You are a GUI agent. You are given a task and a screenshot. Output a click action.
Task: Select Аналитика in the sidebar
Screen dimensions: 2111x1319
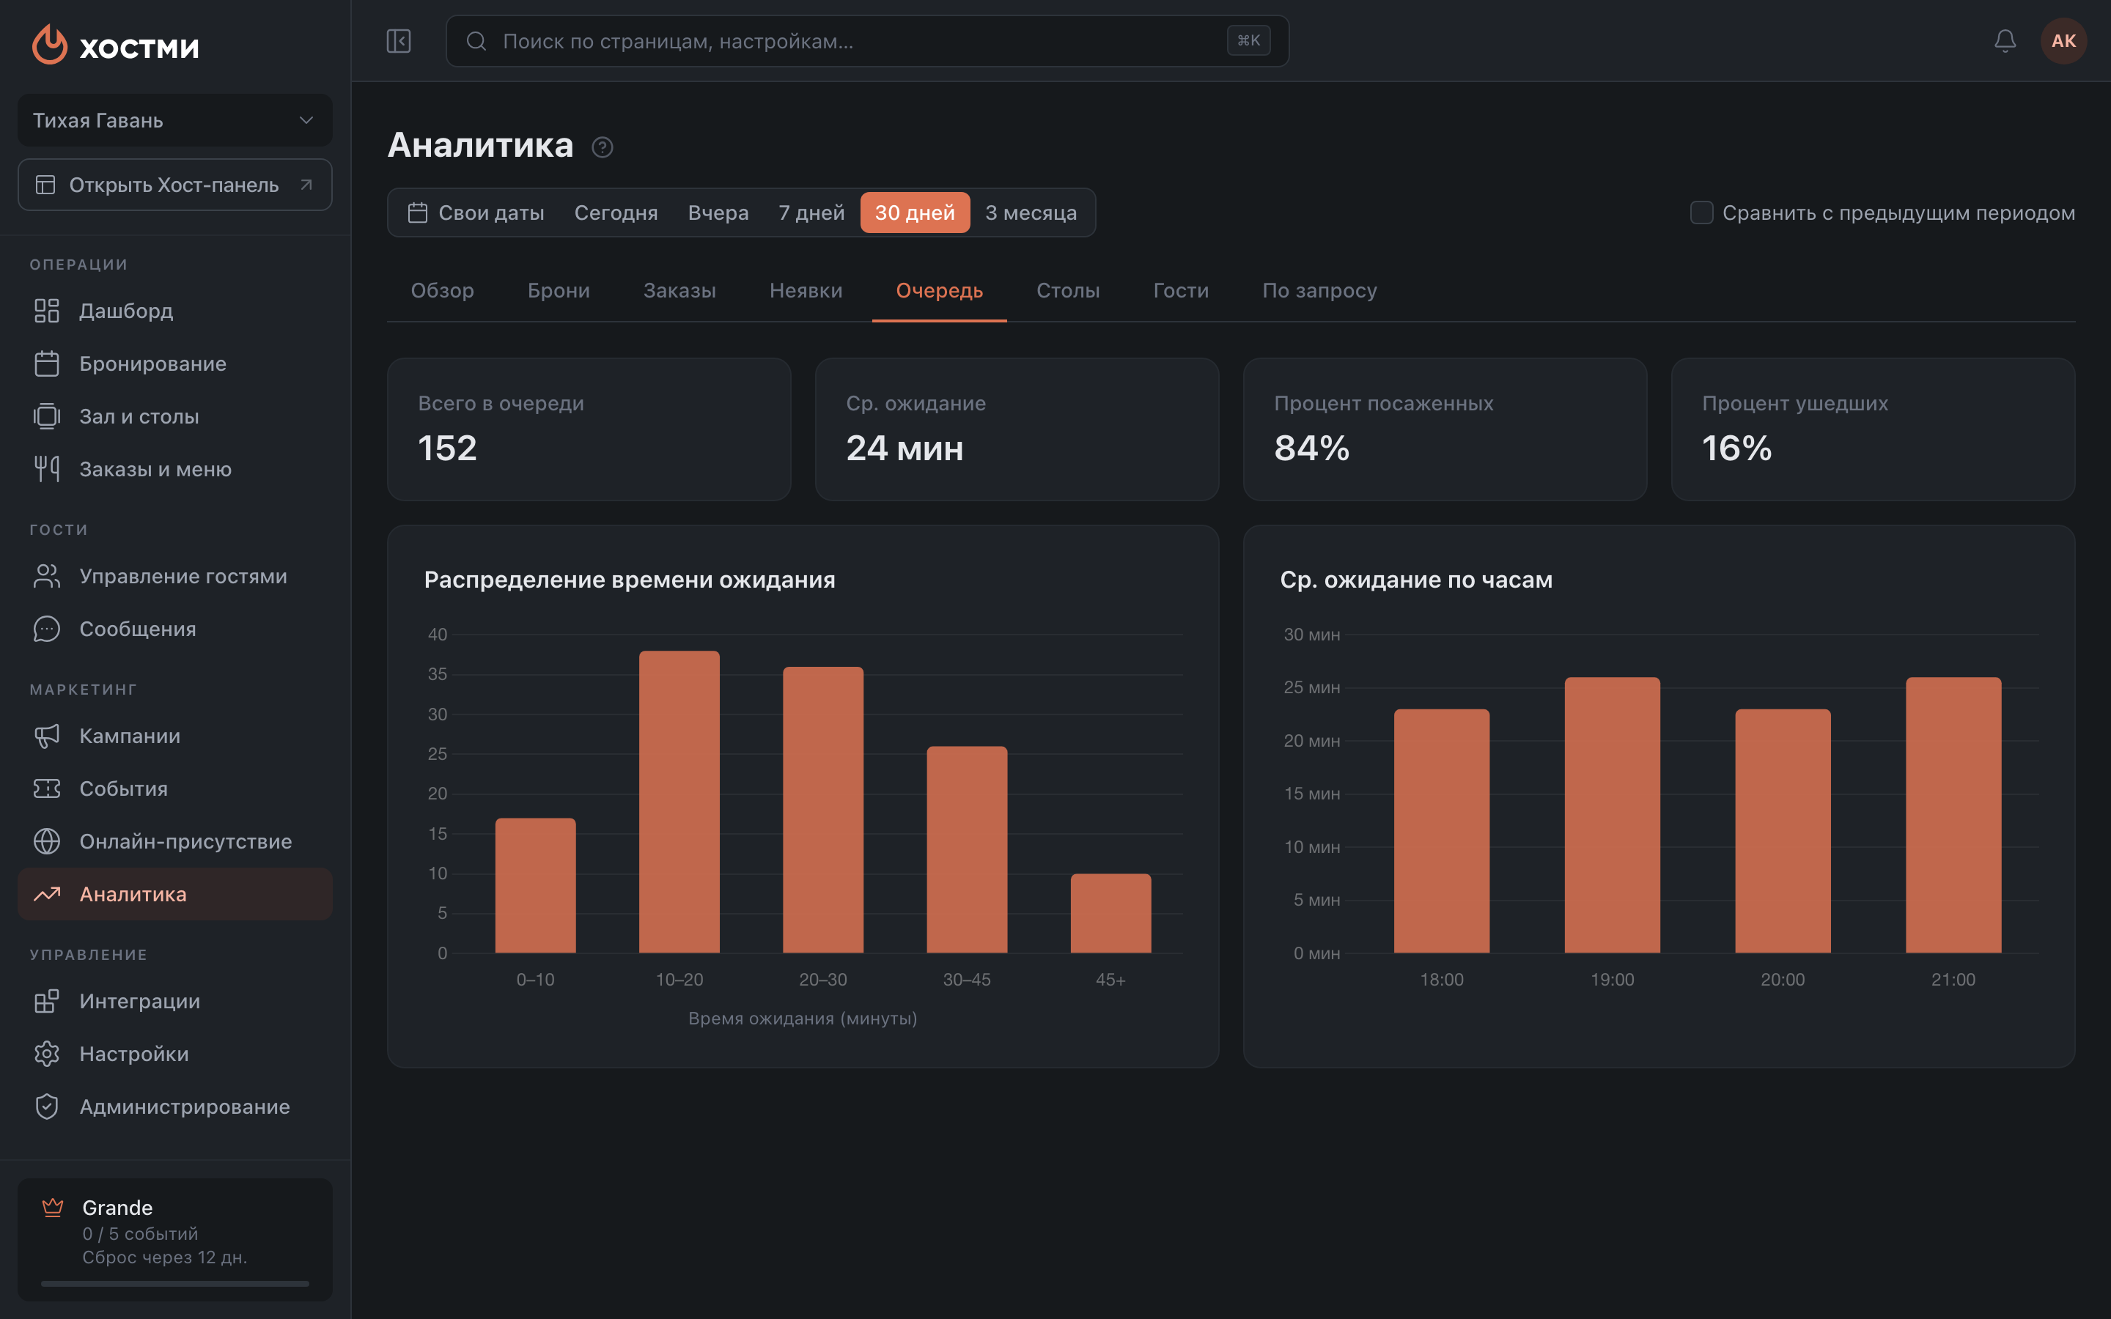pos(175,894)
